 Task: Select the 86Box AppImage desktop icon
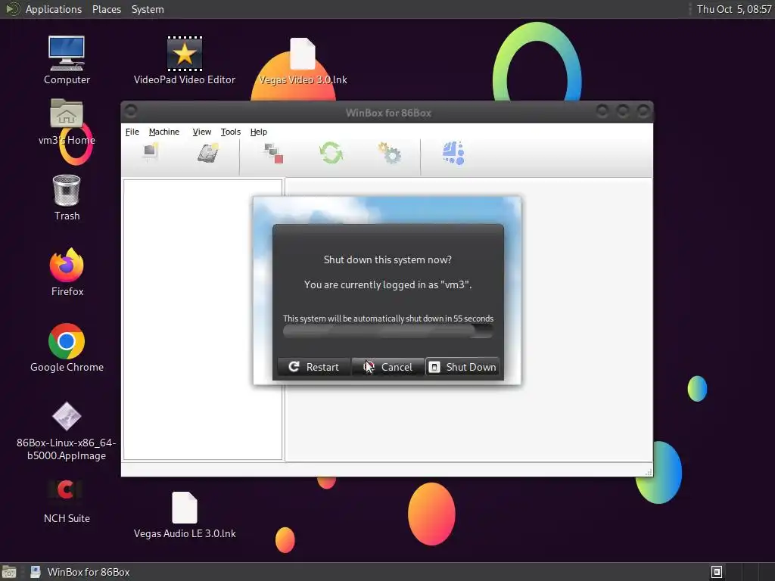(x=67, y=430)
